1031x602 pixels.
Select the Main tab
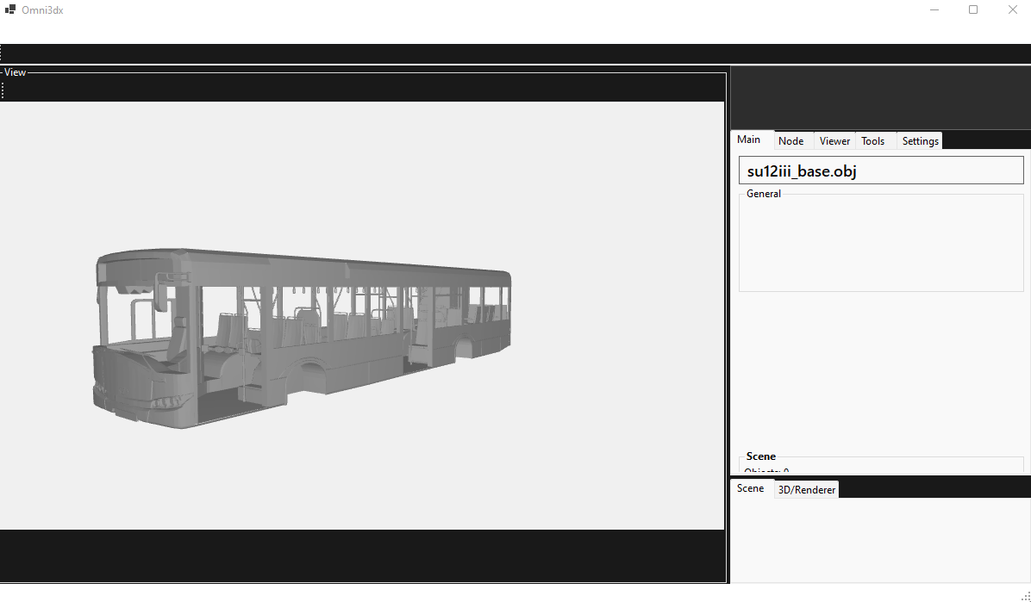click(749, 140)
